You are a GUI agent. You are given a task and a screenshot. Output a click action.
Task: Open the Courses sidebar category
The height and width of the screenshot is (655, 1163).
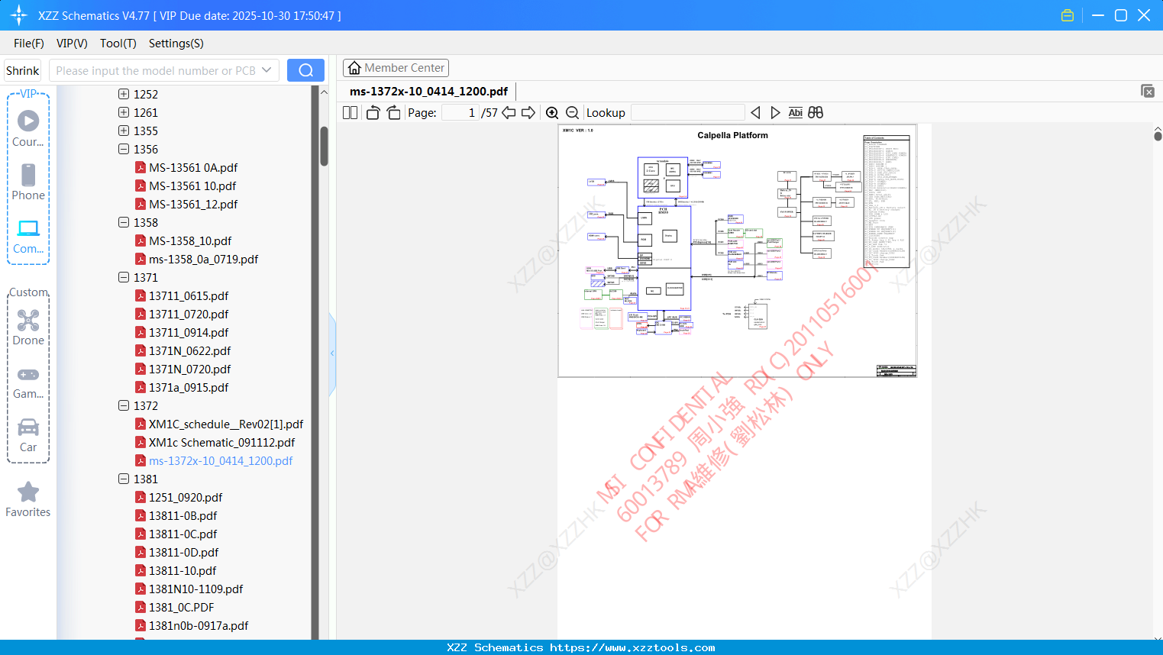pos(28,129)
